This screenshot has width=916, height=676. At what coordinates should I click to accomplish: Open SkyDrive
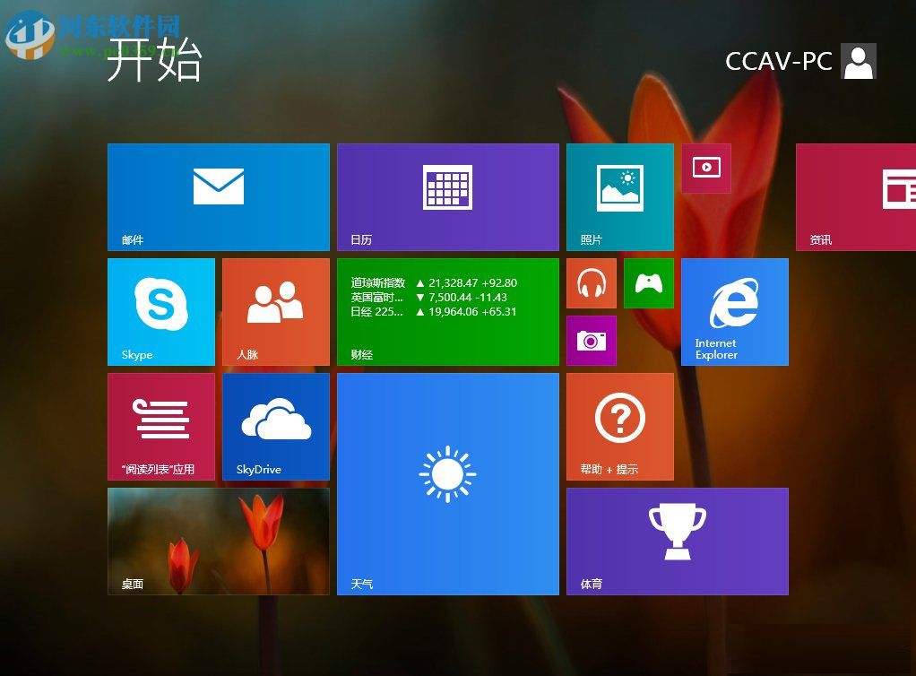click(275, 426)
